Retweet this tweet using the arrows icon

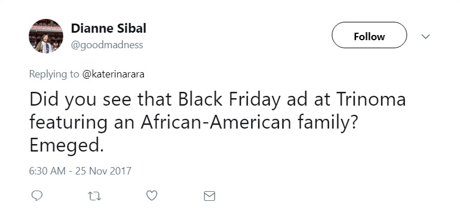coord(94,196)
